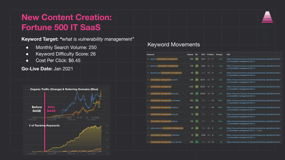Click the plus icon beside 'vulnerability management definition'

coord(148,135)
